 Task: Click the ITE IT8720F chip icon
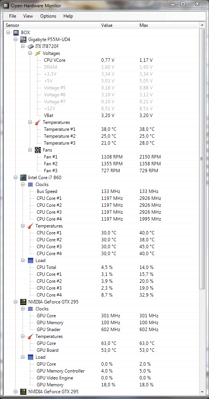(31, 46)
